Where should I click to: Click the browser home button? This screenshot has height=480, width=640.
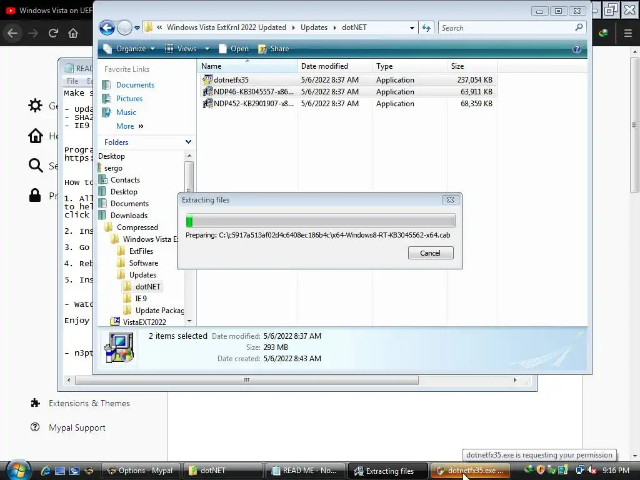tap(73, 33)
